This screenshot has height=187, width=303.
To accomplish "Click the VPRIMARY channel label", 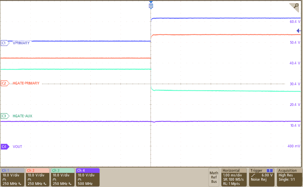I will (21, 43).
